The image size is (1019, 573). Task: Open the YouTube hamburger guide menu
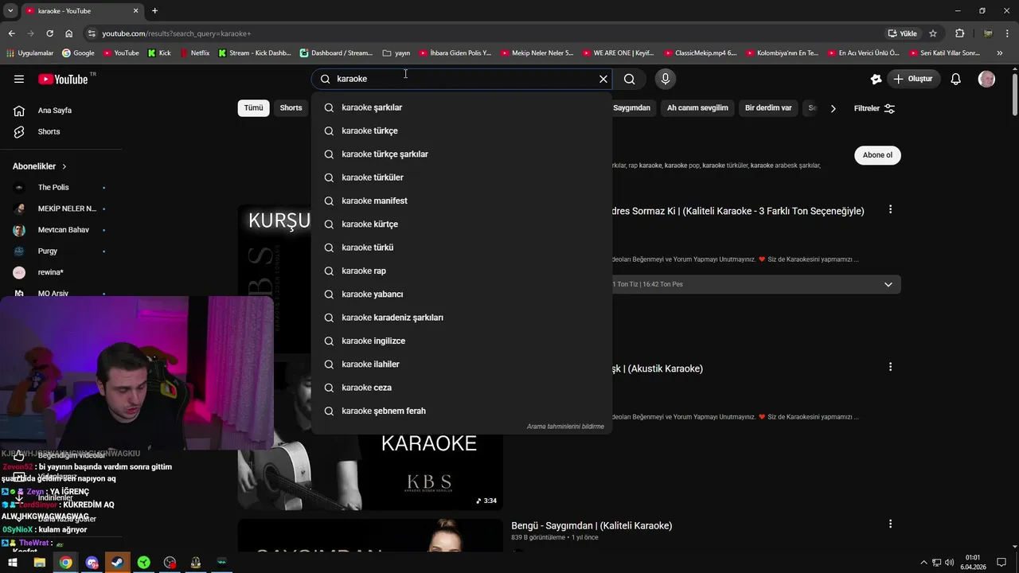click(19, 79)
